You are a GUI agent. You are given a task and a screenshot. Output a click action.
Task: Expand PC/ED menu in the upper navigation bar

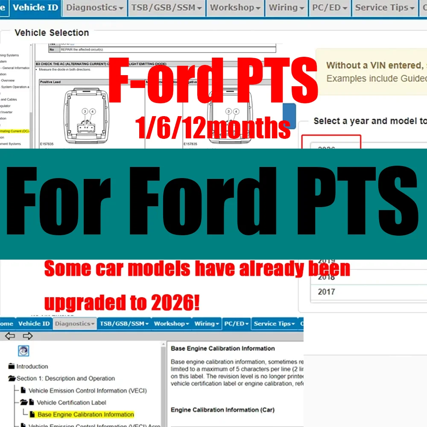330,8
